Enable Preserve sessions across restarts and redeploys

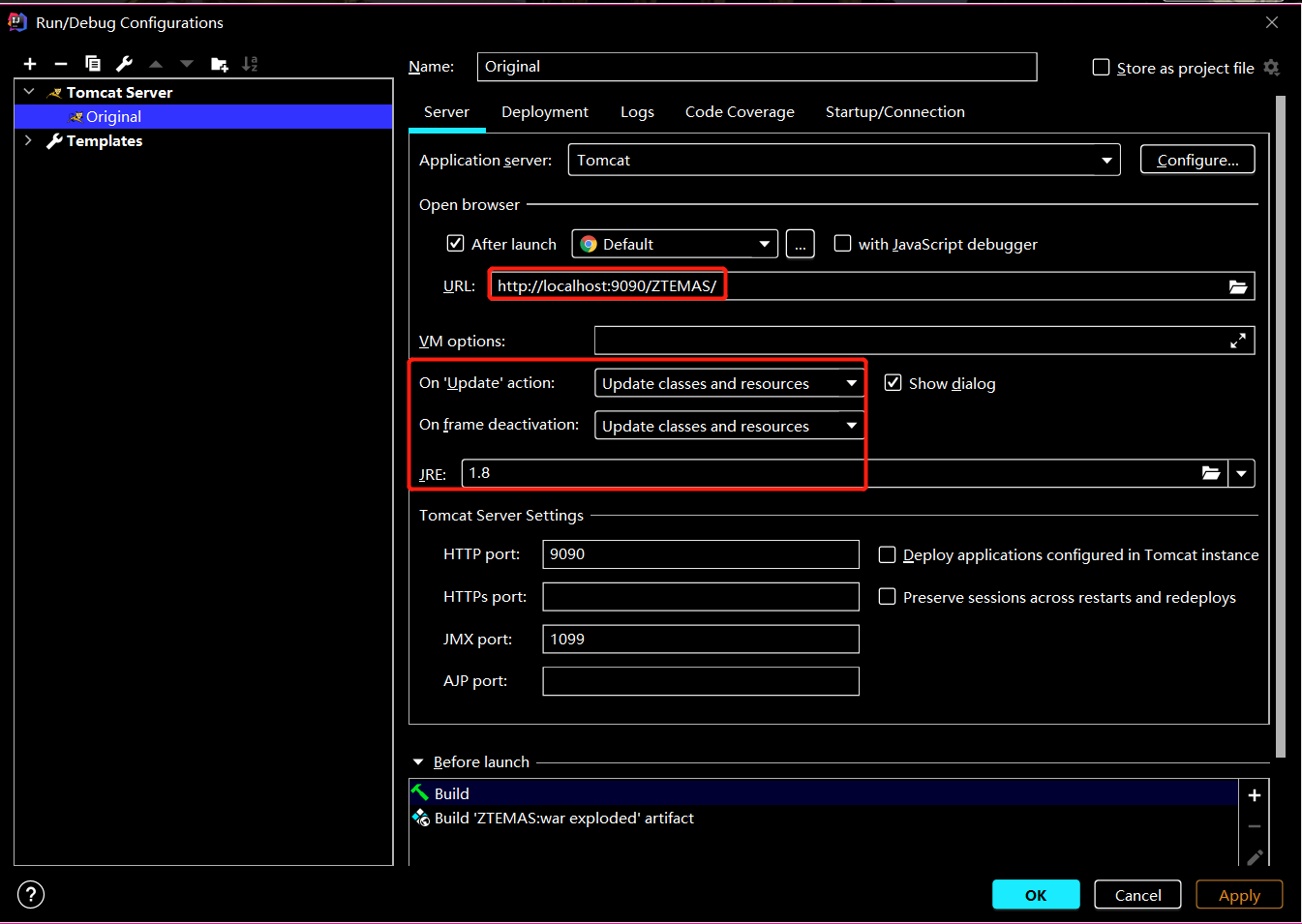pos(887,597)
